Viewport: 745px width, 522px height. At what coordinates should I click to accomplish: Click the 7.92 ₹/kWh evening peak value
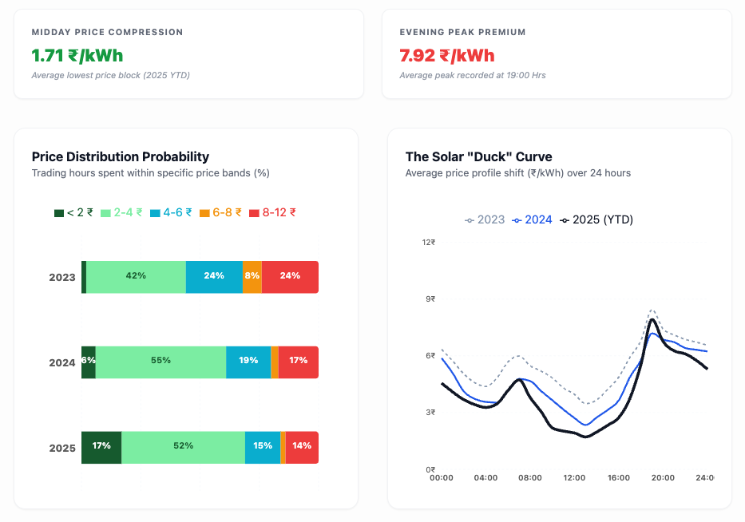pos(447,56)
